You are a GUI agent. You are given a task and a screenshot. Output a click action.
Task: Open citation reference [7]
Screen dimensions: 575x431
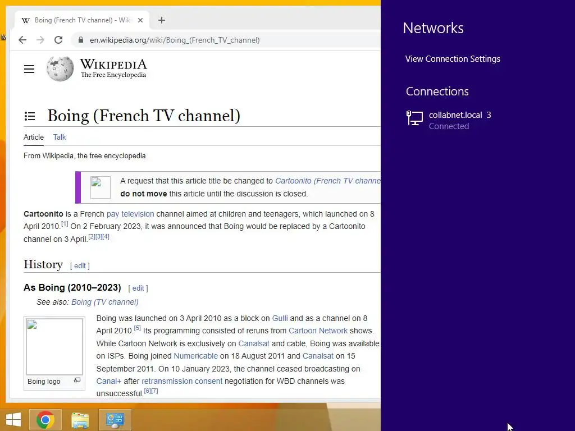coord(154,391)
